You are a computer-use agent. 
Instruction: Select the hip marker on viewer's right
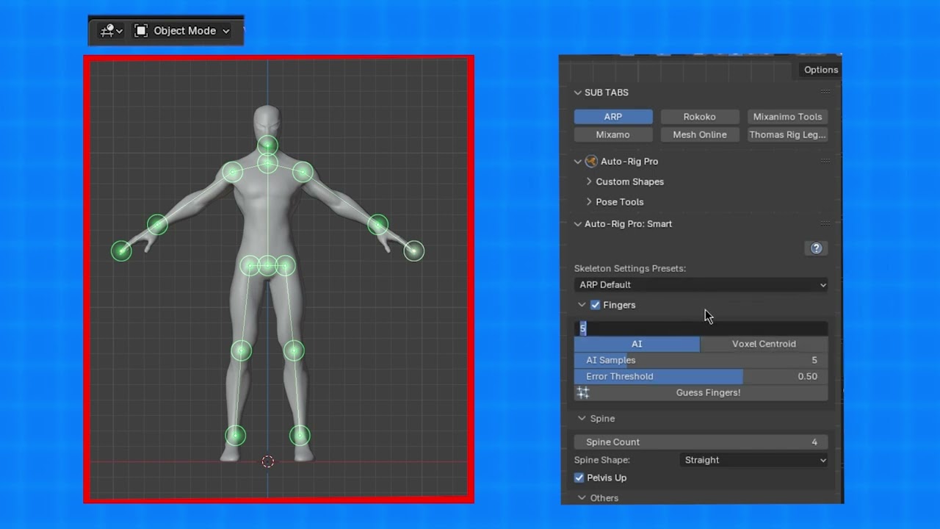point(286,265)
